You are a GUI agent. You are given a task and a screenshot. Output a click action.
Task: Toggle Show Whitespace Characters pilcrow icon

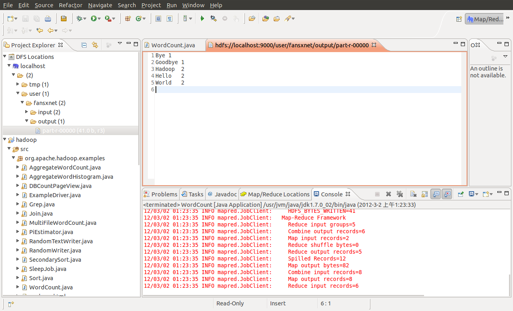click(x=170, y=18)
